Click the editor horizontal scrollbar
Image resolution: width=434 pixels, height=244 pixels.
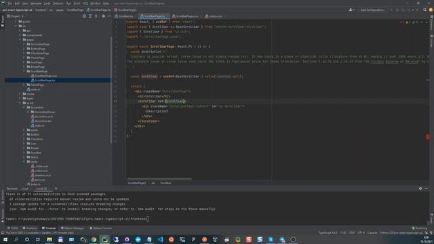[x=159, y=179]
